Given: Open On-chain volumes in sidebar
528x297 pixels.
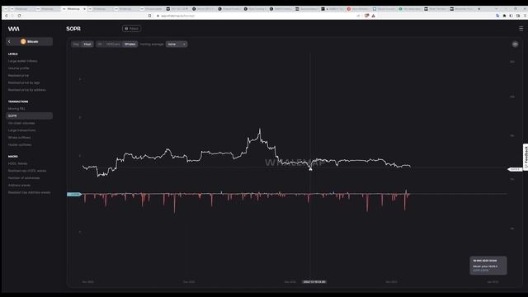Looking at the screenshot, I should (x=21, y=123).
